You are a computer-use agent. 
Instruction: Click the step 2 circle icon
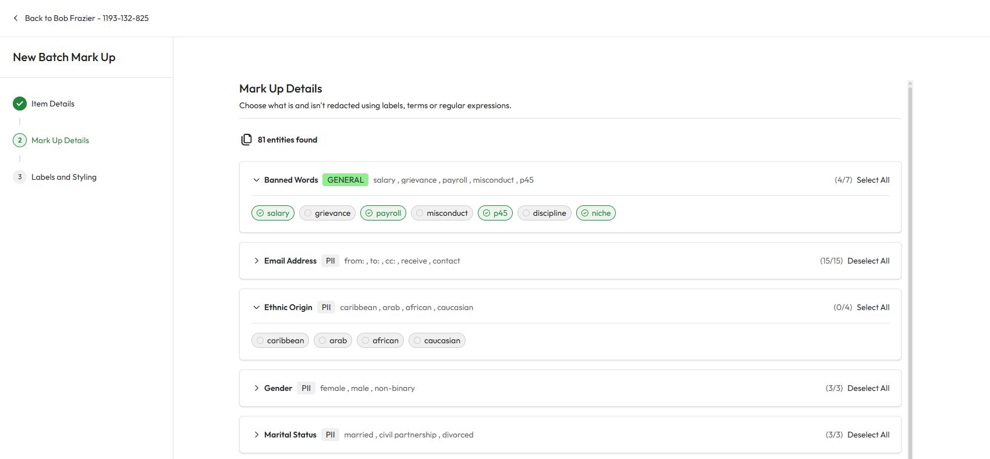(x=20, y=140)
